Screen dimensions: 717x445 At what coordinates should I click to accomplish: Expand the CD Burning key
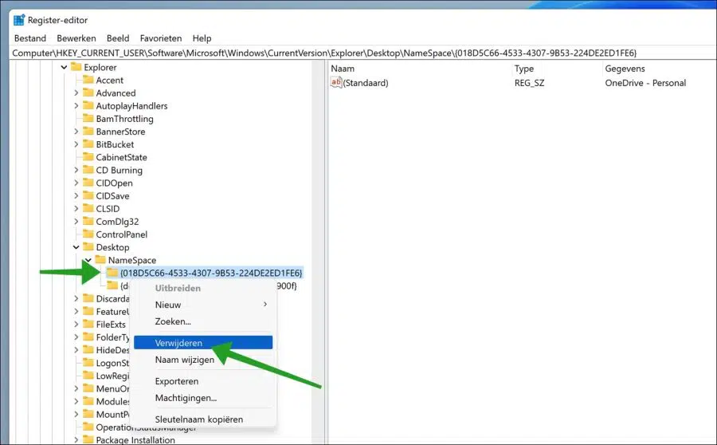click(76, 170)
